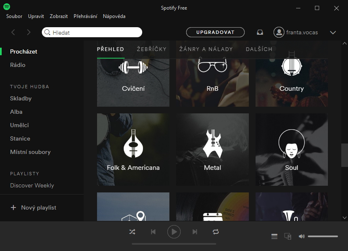Screen dimensions: 348x251
Task: Open the Přehrávání menu
Action: pos(85,16)
